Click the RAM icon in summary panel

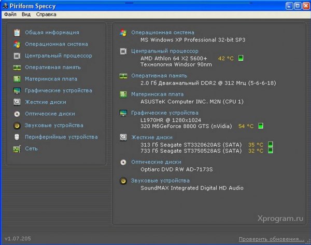[123, 76]
